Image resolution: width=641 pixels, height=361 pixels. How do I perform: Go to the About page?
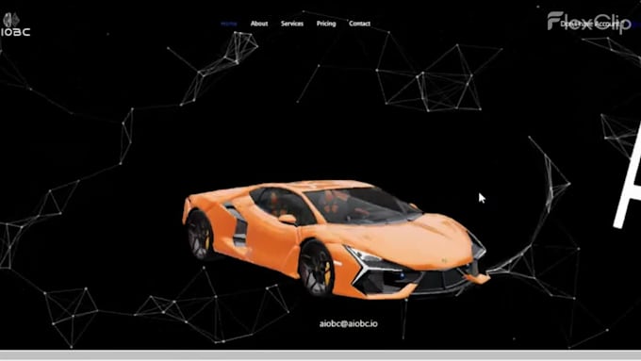[x=259, y=24]
